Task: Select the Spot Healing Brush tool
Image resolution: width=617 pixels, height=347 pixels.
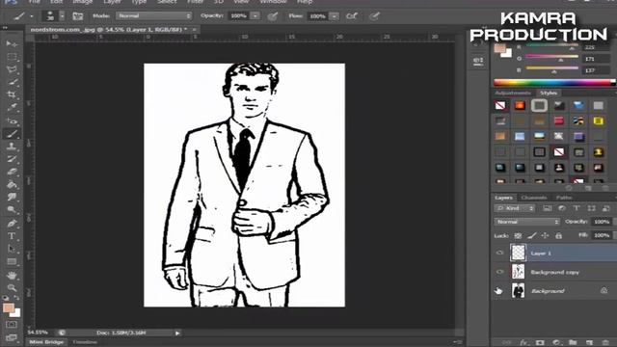Action: 12,120
